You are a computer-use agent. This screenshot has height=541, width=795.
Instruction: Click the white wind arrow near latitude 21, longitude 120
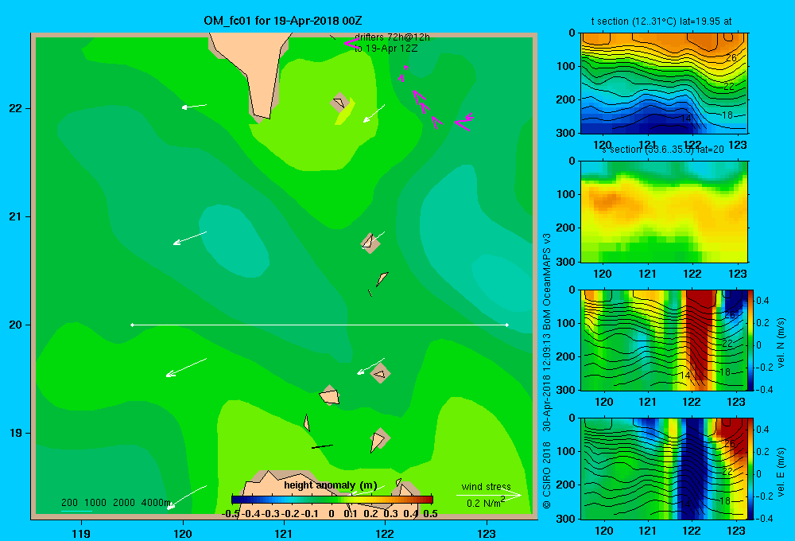coord(190,238)
